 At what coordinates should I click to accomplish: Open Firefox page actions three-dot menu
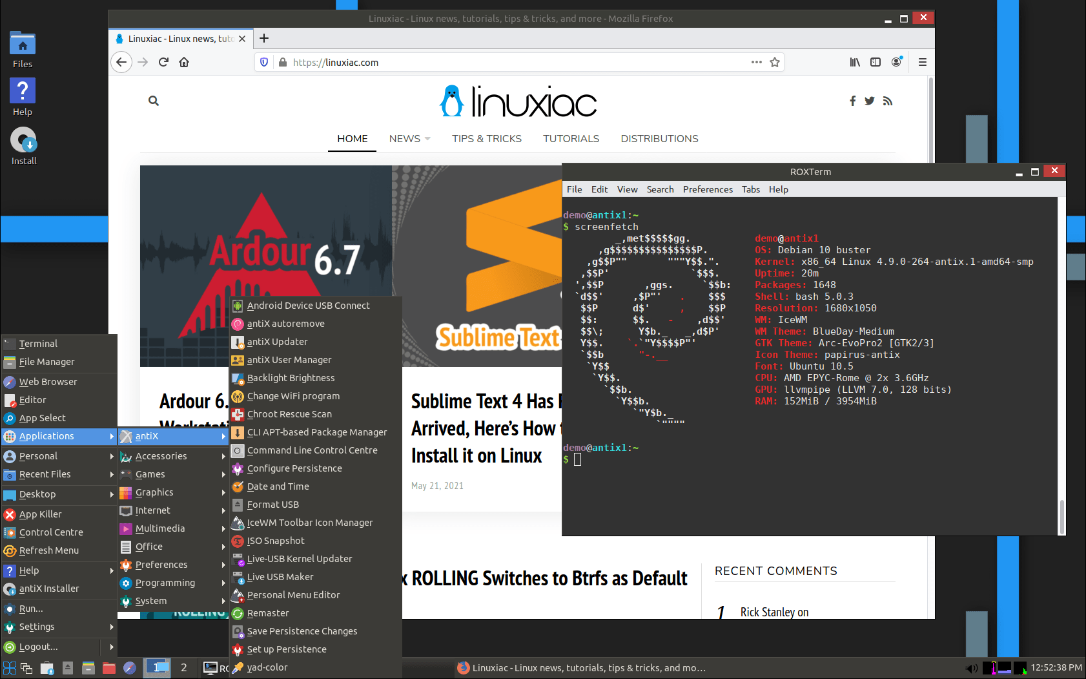[x=757, y=62]
